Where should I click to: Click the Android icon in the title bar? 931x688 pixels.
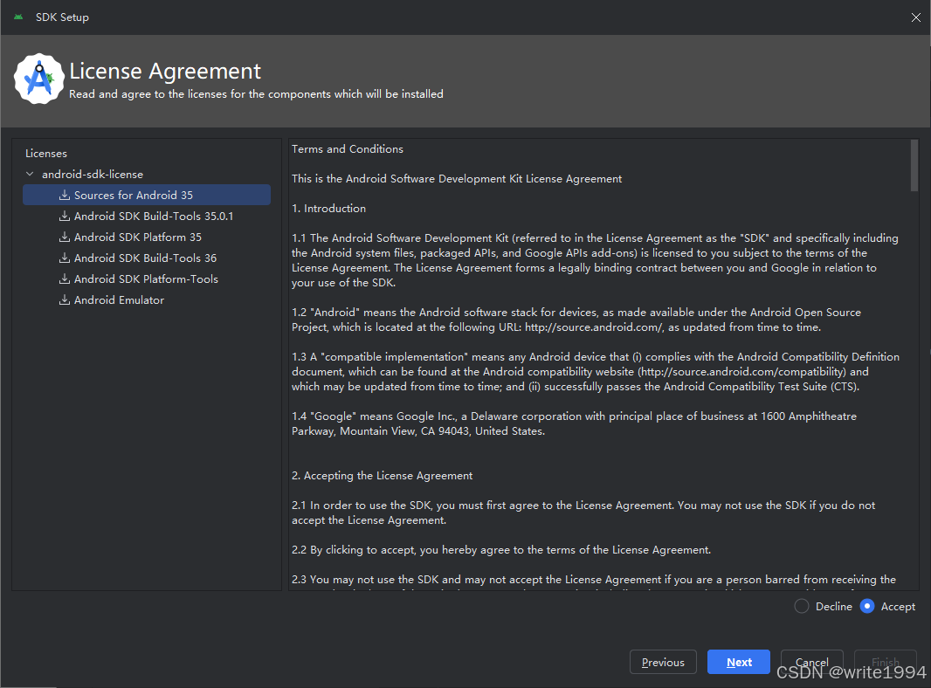[x=18, y=17]
